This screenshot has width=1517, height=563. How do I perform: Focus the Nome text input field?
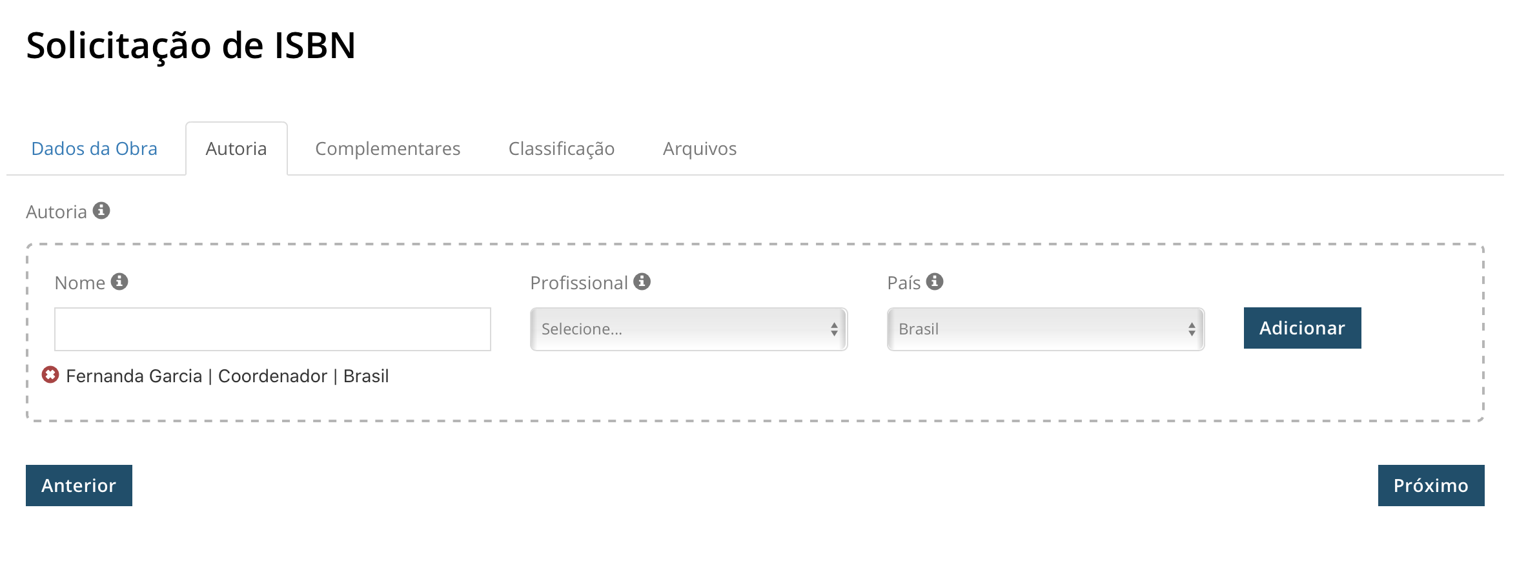pyautogui.click(x=272, y=329)
